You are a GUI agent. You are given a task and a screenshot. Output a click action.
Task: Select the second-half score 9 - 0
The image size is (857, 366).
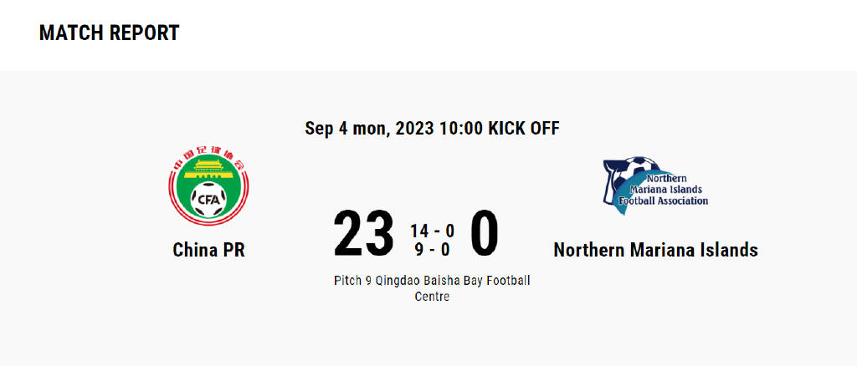[433, 249]
